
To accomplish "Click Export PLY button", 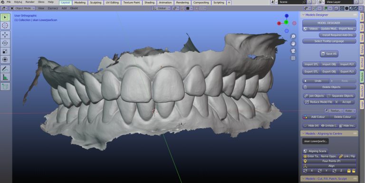I will (x=347, y=72).
